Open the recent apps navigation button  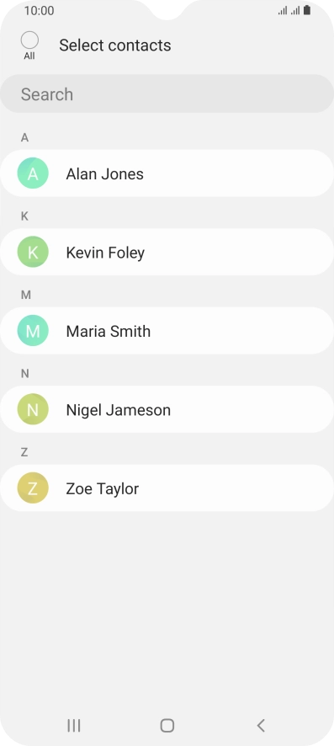click(x=74, y=725)
